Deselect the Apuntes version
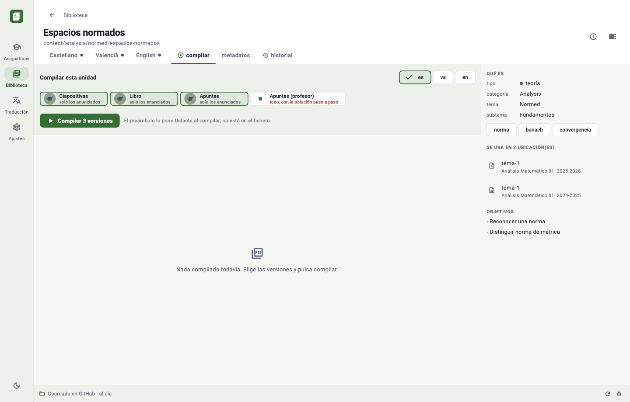 pos(214,99)
